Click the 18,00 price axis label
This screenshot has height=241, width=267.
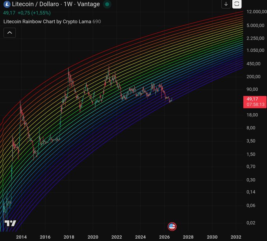(x=252, y=115)
